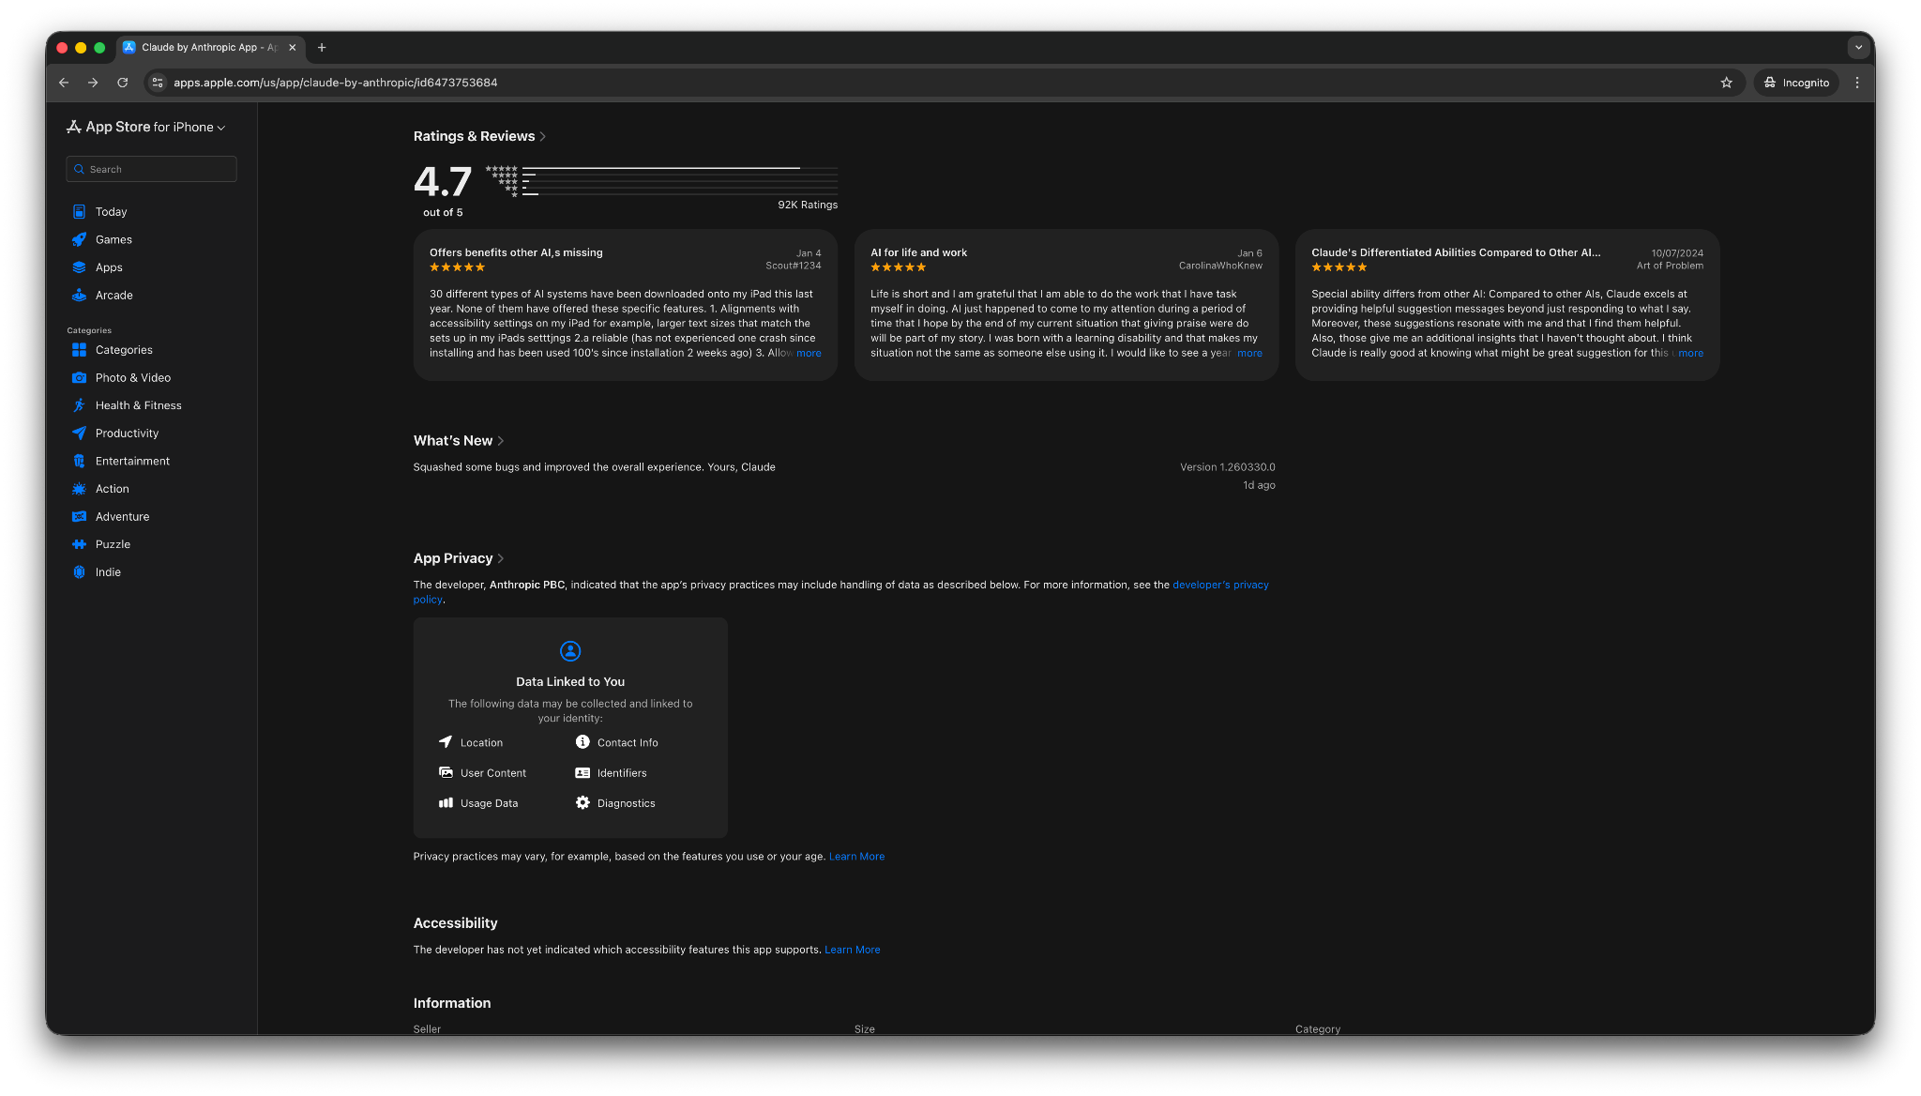Expand Scout#1234 review with more link
The width and height of the screenshot is (1921, 1096).
809,354
